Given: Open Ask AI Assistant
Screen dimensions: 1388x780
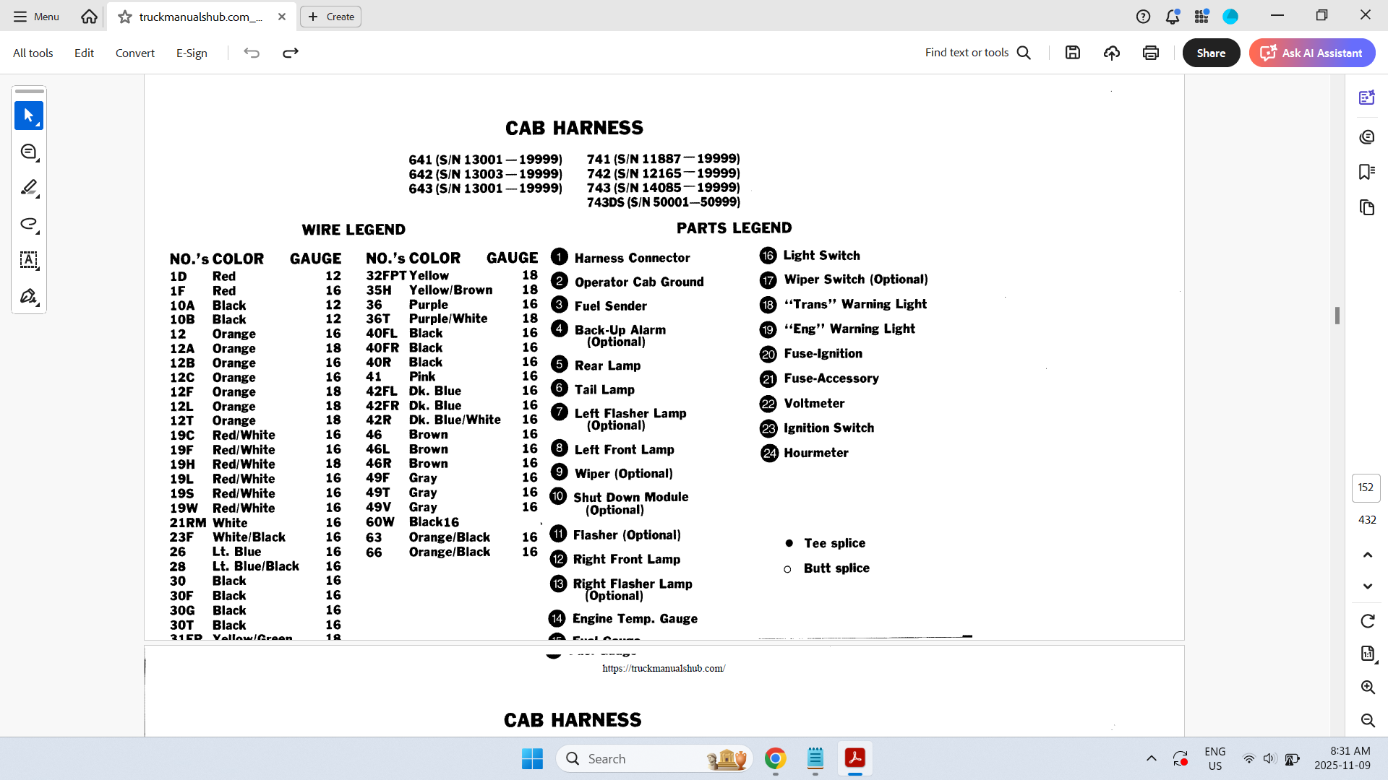Looking at the screenshot, I should pos(1312,53).
